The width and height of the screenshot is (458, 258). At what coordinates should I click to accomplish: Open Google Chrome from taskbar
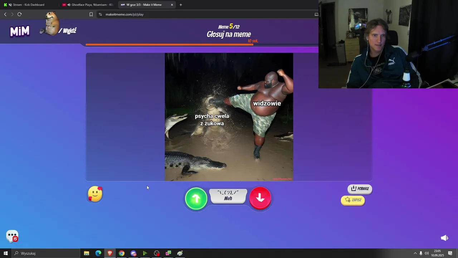pos(122,253)
